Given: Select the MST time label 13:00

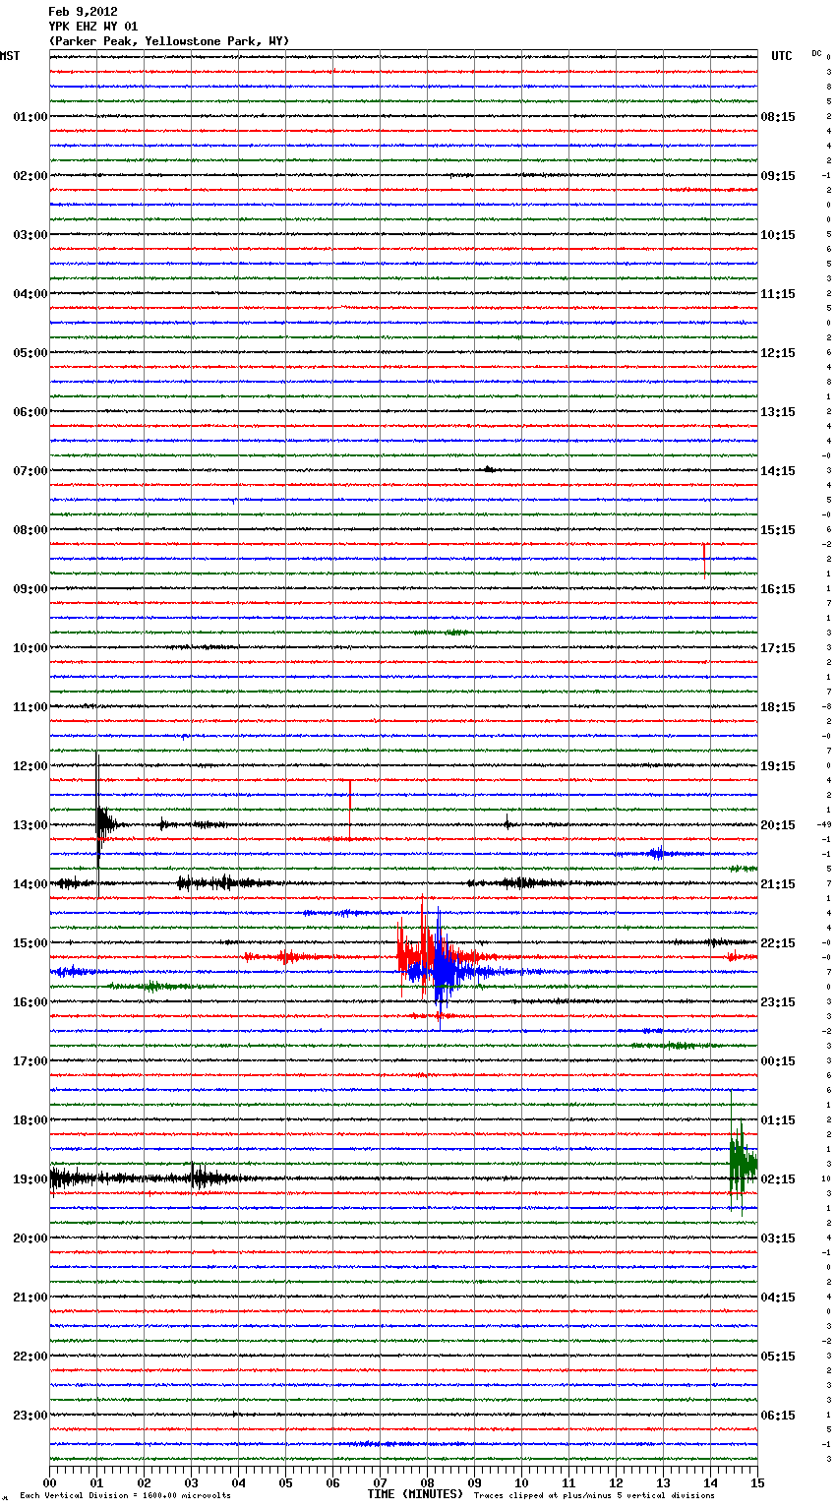Looking at the screenshot, I should (30, 825).
